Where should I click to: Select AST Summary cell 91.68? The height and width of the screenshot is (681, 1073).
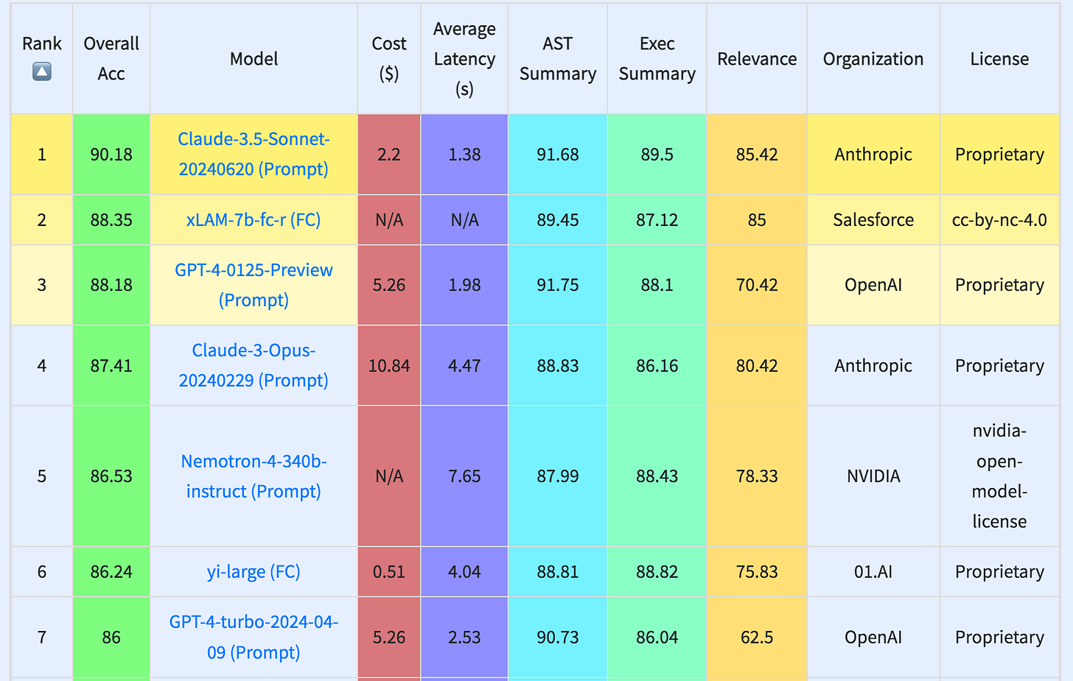pos(558,154)
